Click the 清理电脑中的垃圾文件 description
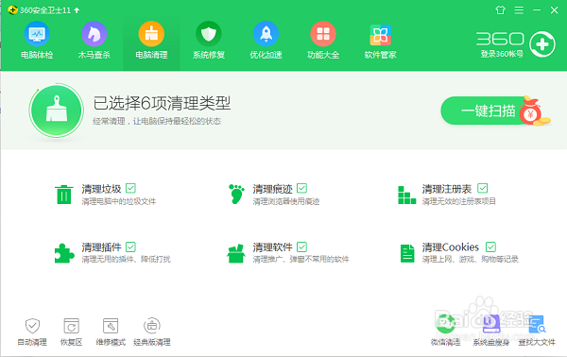Image resolution: width=567 pixels, height=357 pixels. point(119,201)
